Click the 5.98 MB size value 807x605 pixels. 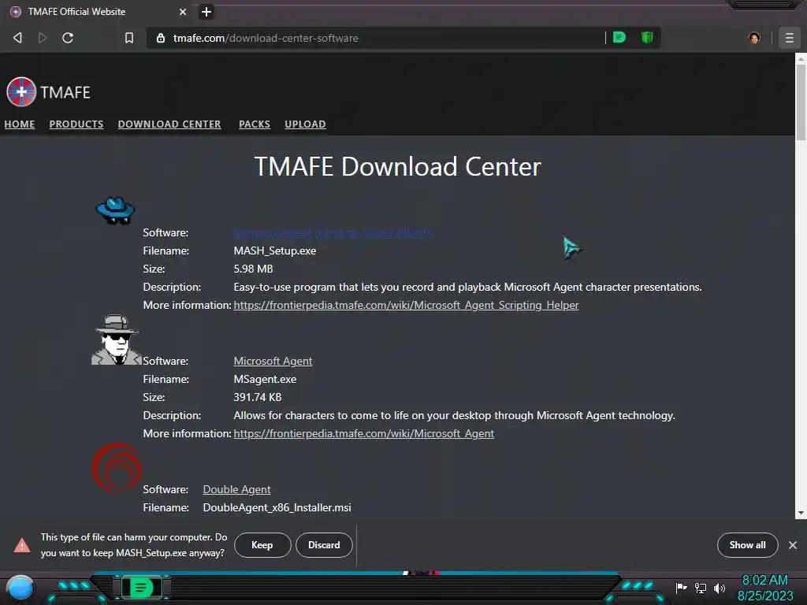pyautogui.click(x=253, y=269)
